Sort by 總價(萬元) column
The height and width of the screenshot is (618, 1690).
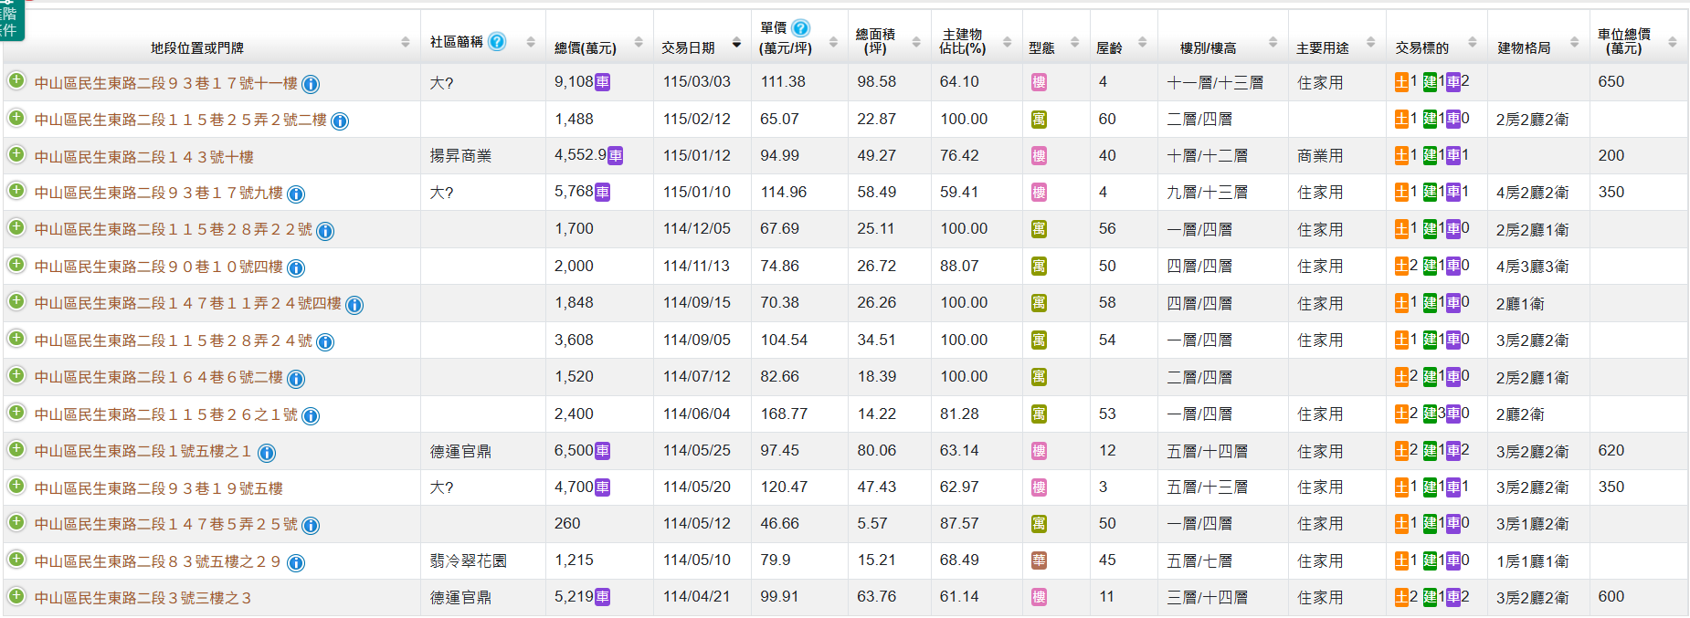pos(639,42)
